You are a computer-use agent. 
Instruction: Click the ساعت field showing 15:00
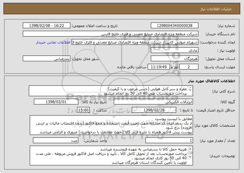[x=83, y=110]
